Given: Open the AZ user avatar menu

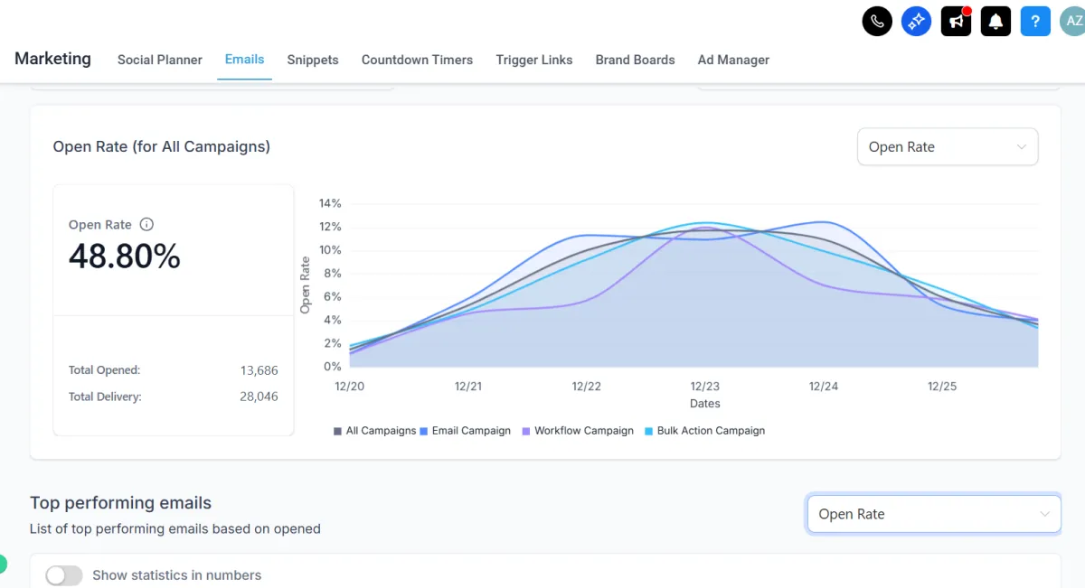Looking at the screenshot, I should [1073, 21].
